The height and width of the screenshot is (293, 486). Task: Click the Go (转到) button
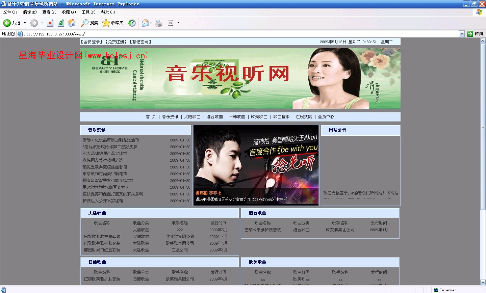click(x=475, y=34)
